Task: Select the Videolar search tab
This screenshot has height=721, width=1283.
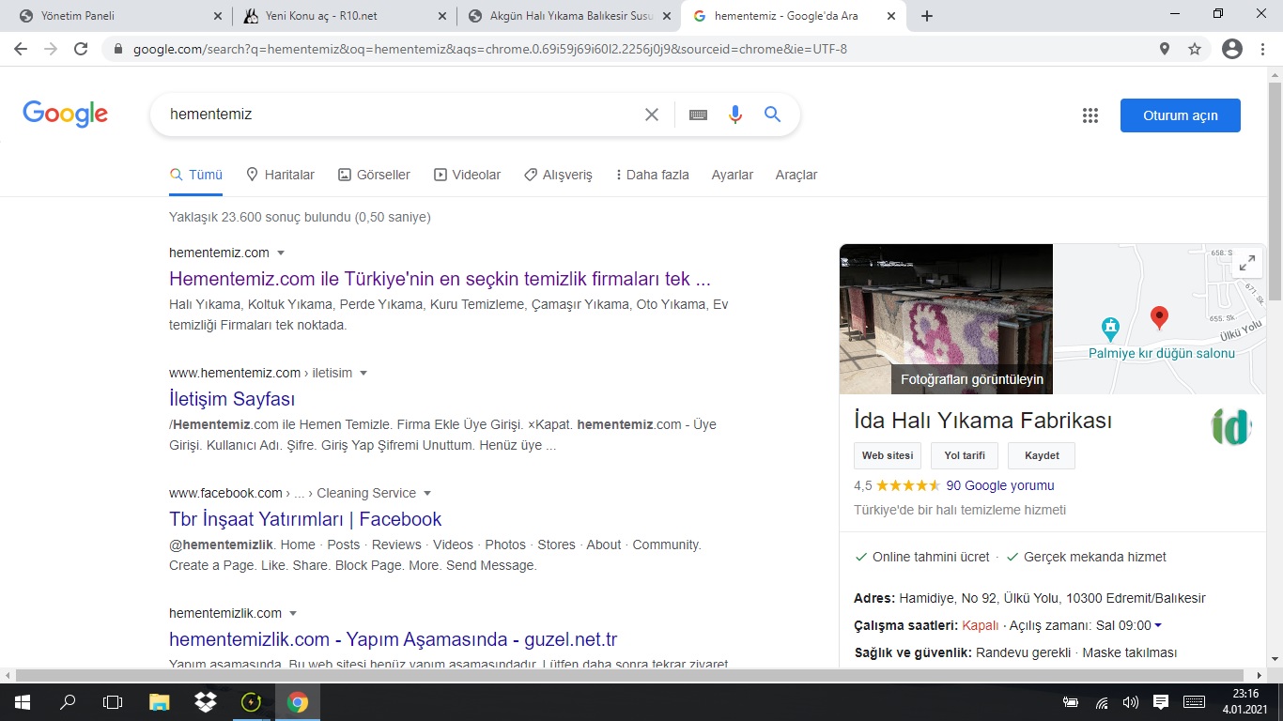Action: click(467, 175)
